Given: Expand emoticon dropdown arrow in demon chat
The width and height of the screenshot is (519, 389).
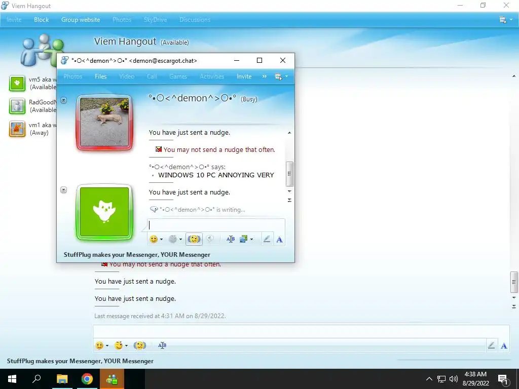Looking at the screenshot, I should pos(162,239).
